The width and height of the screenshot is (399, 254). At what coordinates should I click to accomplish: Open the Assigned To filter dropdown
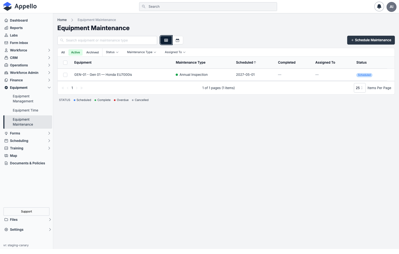coord(175,52)
